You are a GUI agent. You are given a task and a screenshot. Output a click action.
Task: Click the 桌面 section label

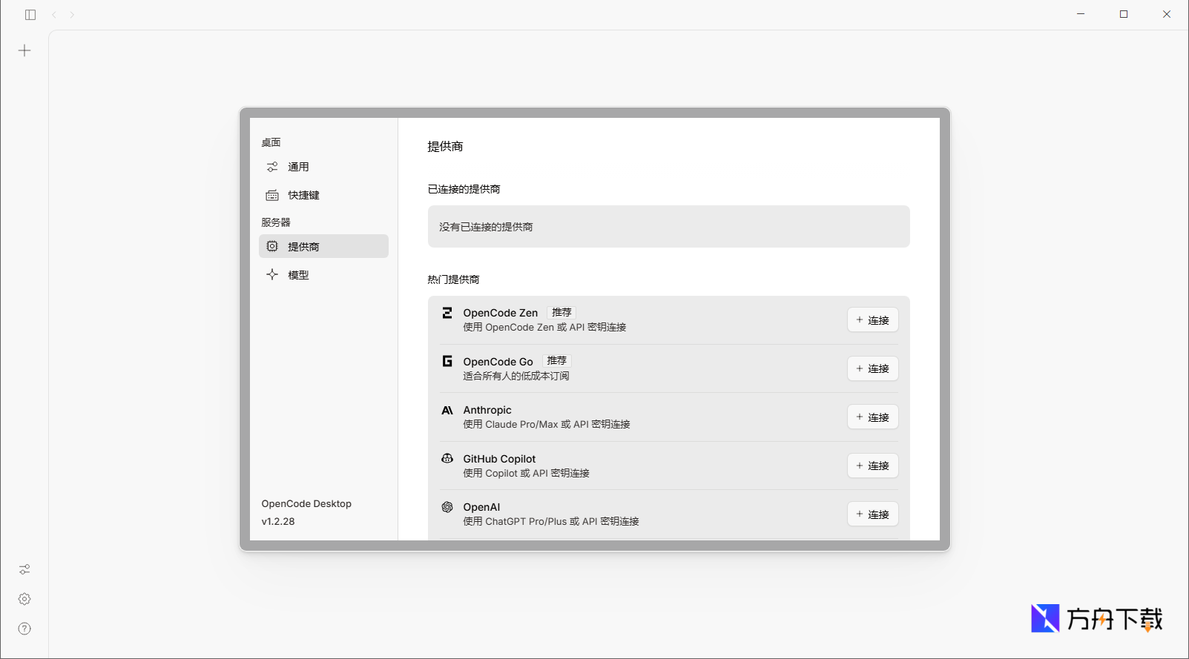coord(271,142)
